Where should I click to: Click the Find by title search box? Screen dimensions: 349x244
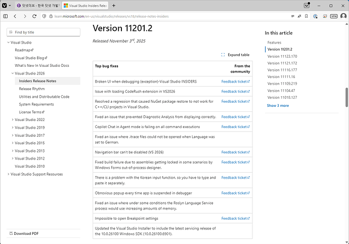click(x=43, y=32)
